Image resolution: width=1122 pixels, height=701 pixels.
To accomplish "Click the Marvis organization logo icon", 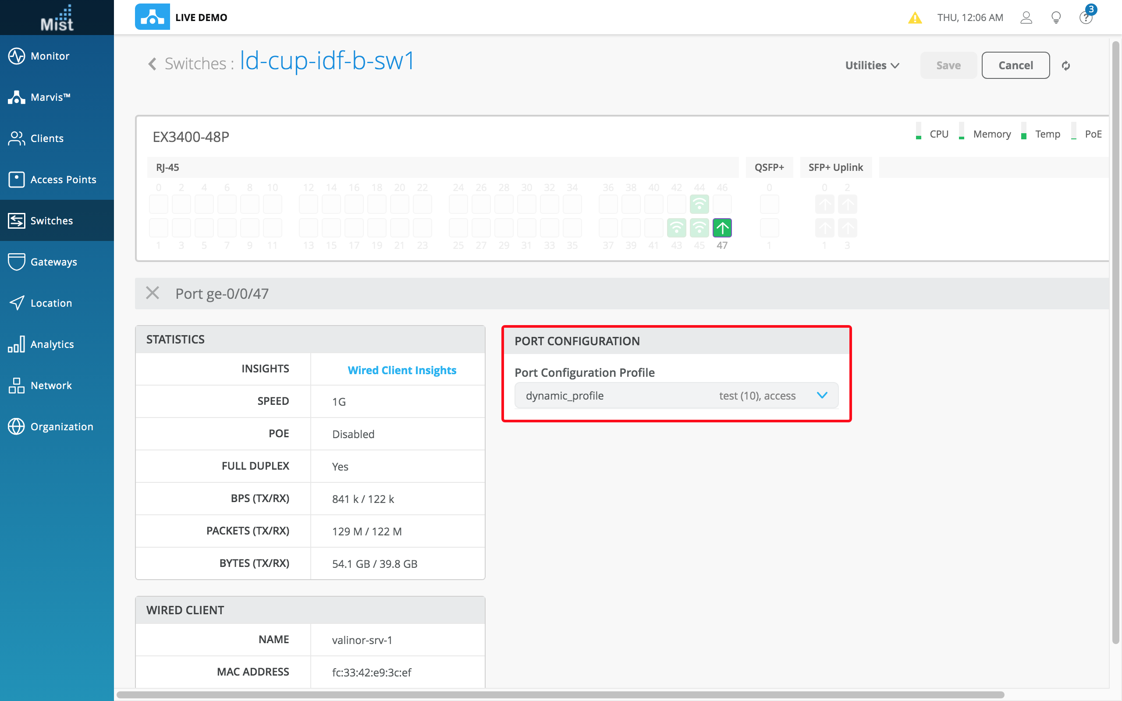I will (x=152, y=17).
